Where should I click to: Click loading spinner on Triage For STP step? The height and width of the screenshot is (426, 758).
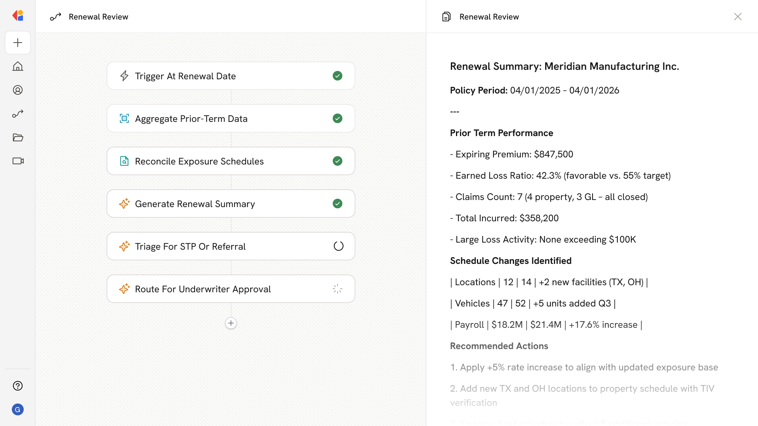(x=338, y=246)
